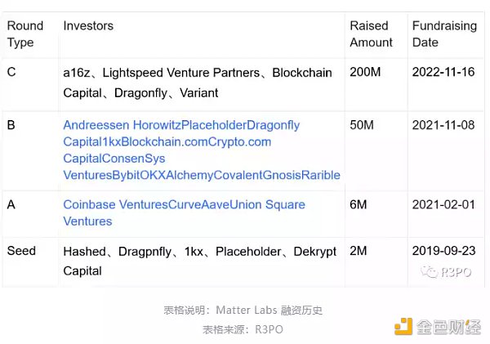
Task: Click the Fundraising Date column header
Action: coord(443,34)
